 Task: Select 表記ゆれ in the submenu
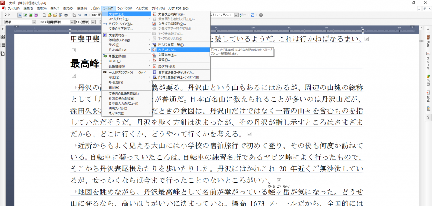(167, 50)
